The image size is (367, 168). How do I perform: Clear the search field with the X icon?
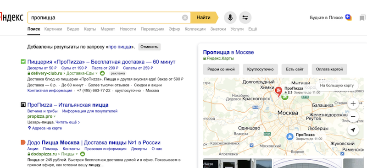click(185, 17)
